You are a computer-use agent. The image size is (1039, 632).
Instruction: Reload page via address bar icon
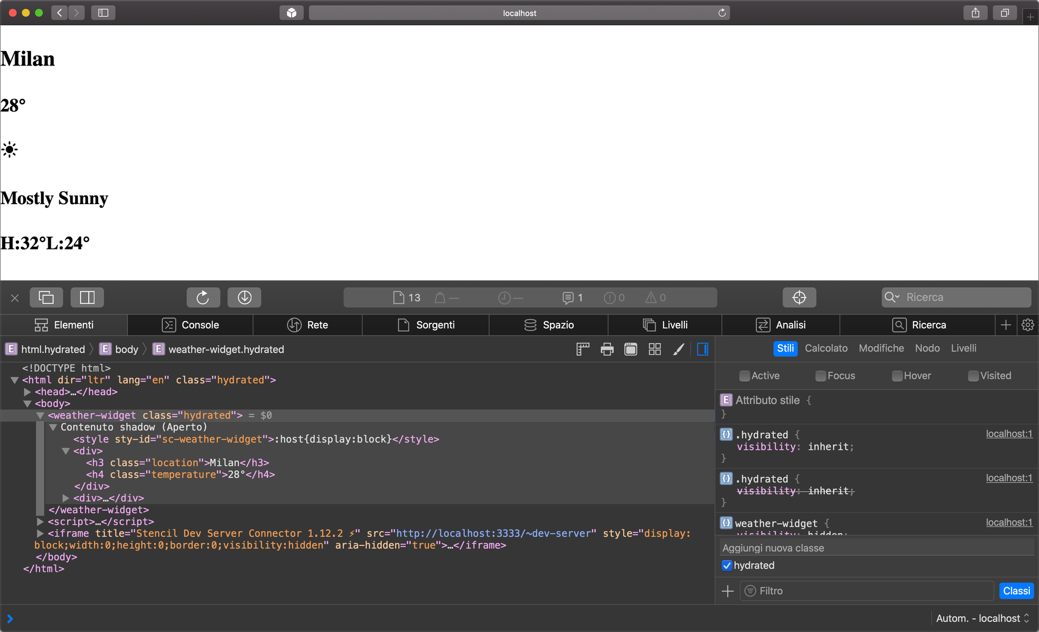pyautogui.click(x=722, y=12)
